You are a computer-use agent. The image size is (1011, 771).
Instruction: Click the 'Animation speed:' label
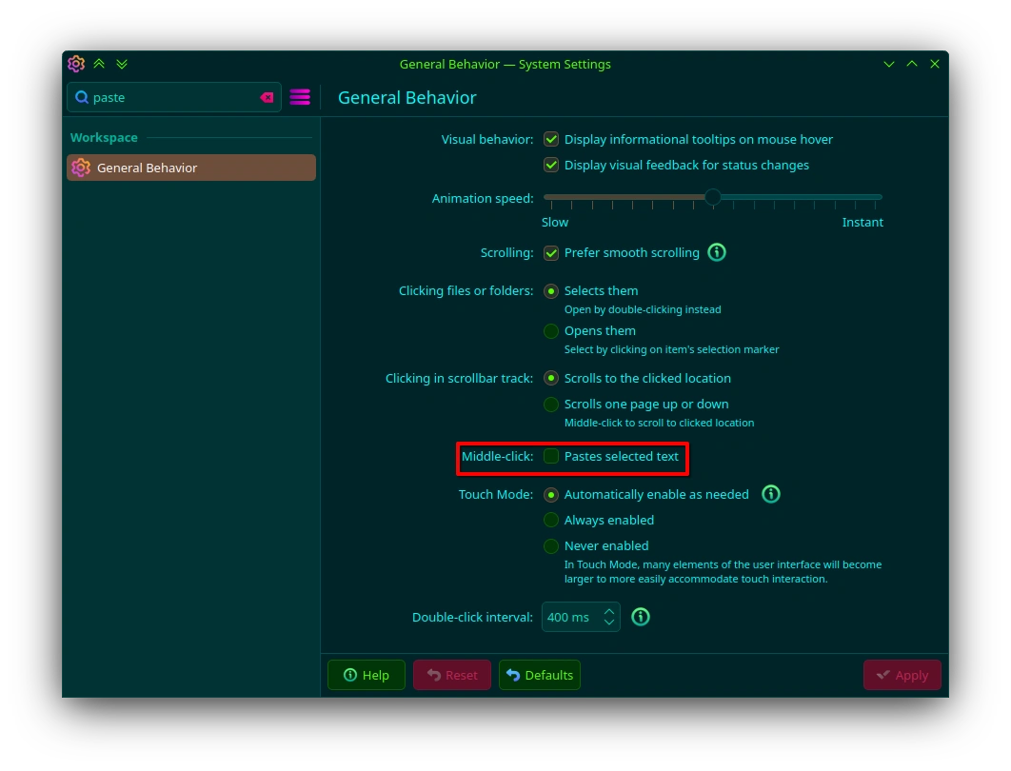tap(483, 199)
